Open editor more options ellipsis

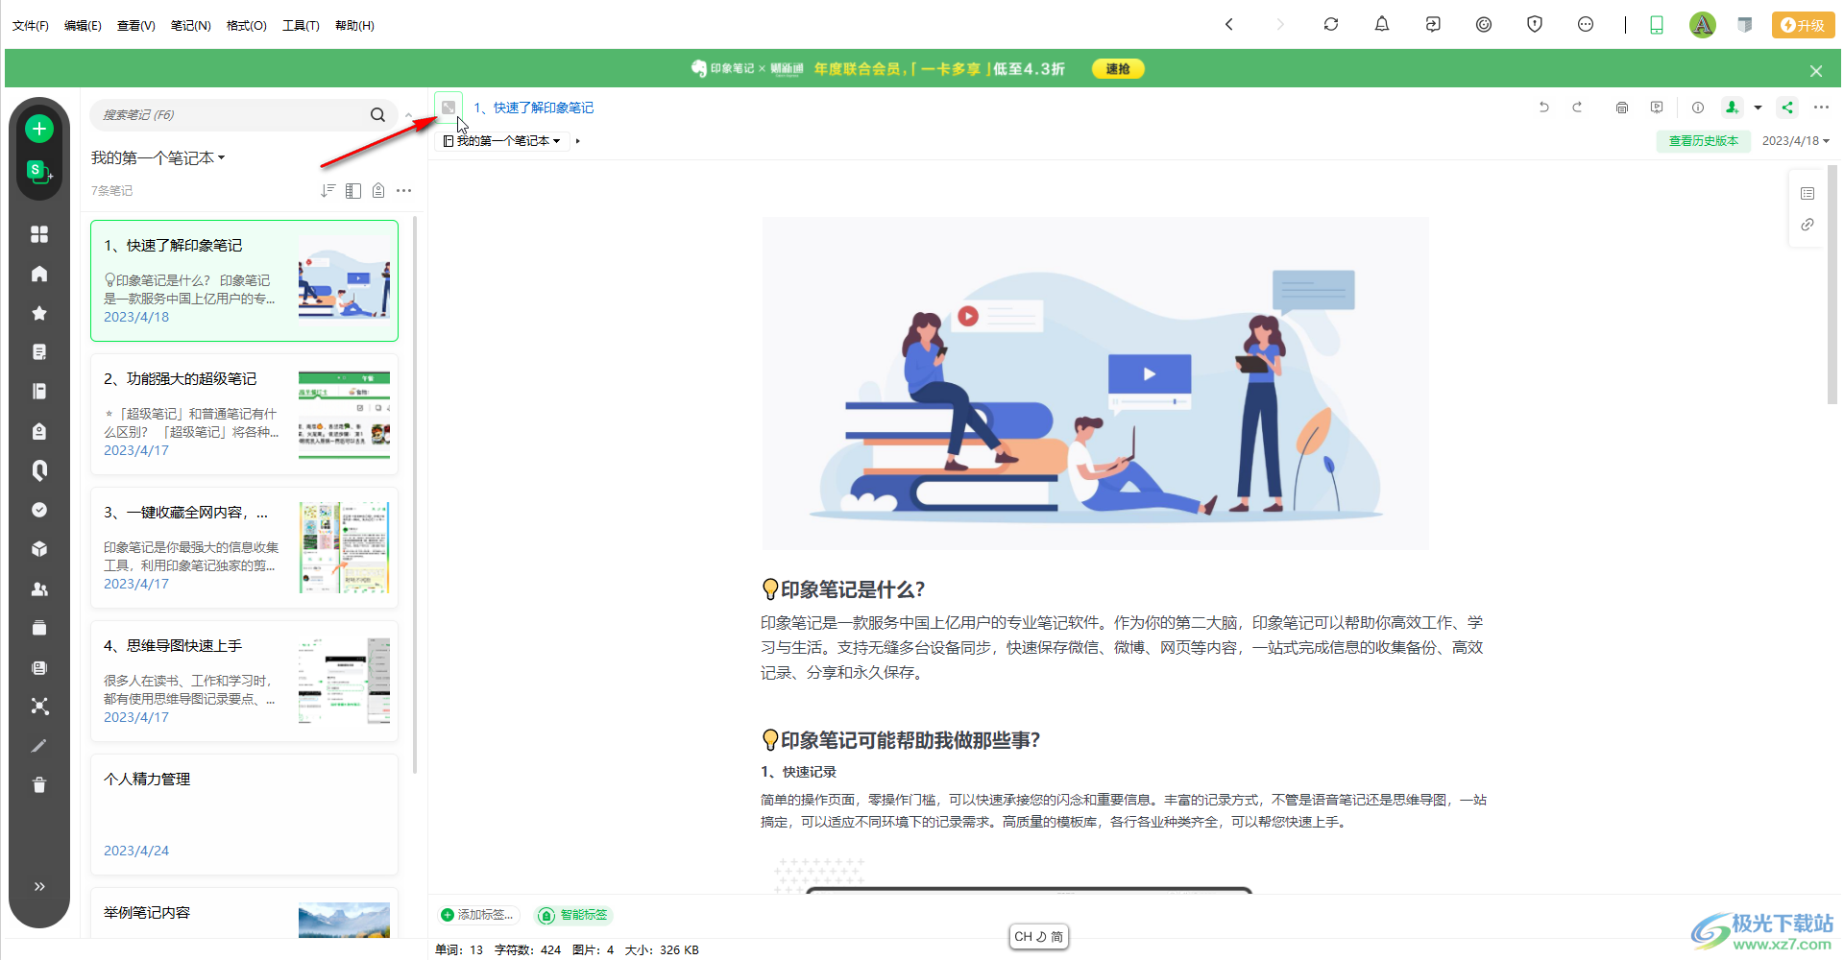tap(1821, 108)
